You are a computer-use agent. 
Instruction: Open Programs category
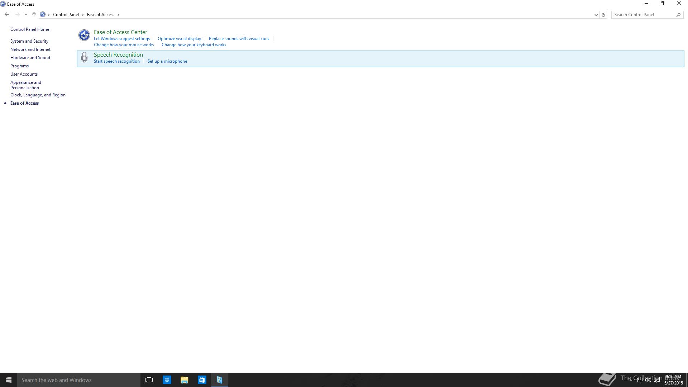point(19,66)
